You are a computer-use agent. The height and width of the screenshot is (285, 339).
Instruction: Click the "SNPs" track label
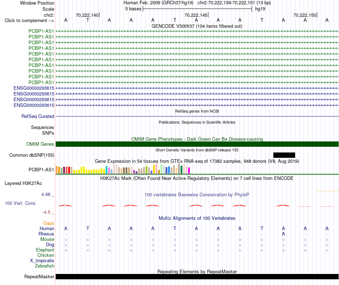point(48,133)
